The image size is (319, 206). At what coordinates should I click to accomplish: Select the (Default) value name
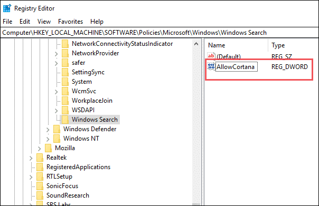pos(229,56)
